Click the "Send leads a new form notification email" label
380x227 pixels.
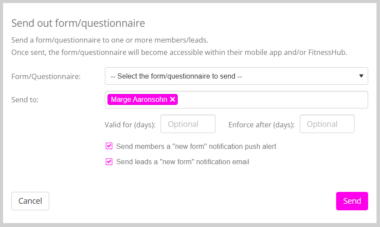183,162
